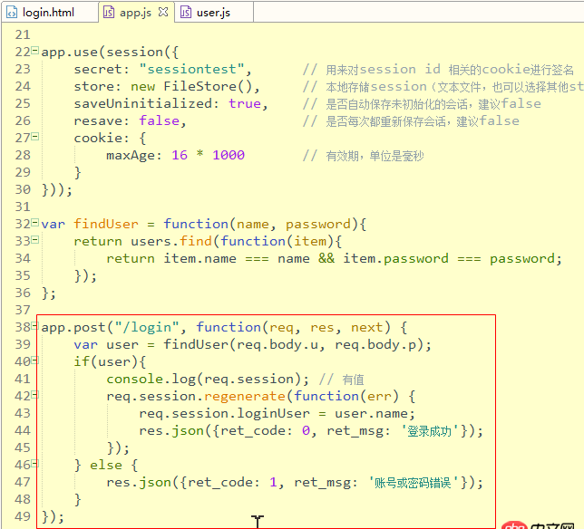Click the comment on the secret line
This screenshot has width=584, height=529.
438,69
